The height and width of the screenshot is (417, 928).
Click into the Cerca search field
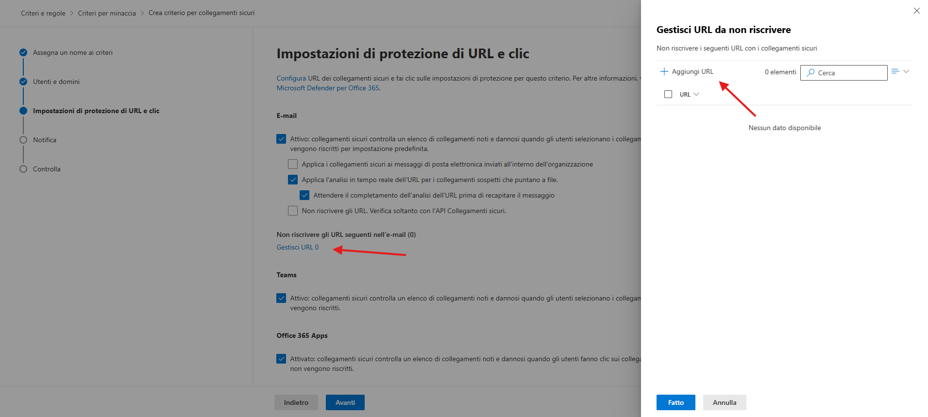point(844,73)
